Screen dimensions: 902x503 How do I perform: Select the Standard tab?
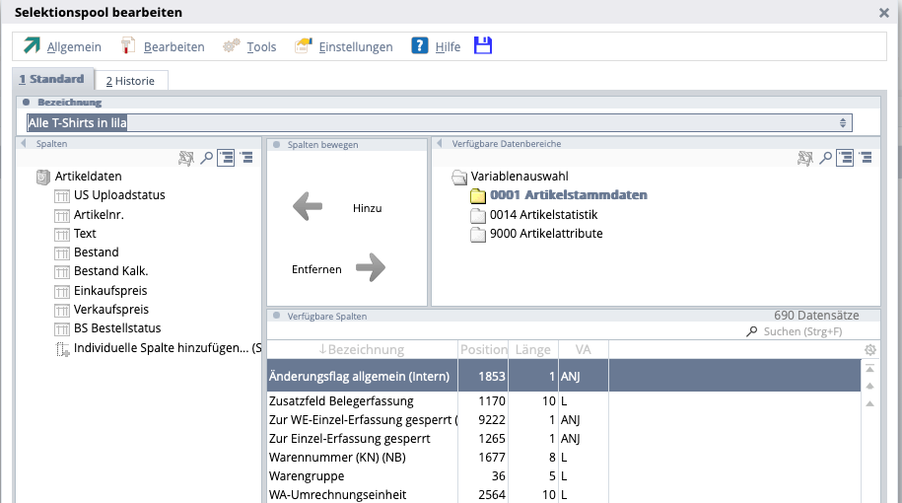[x=53, y=80]
